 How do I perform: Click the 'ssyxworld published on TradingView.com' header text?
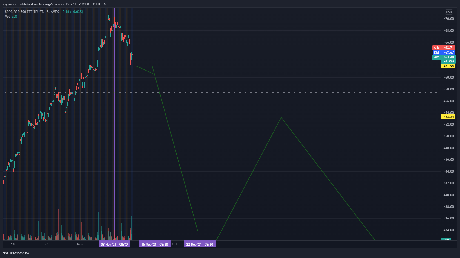coord(34,4)
